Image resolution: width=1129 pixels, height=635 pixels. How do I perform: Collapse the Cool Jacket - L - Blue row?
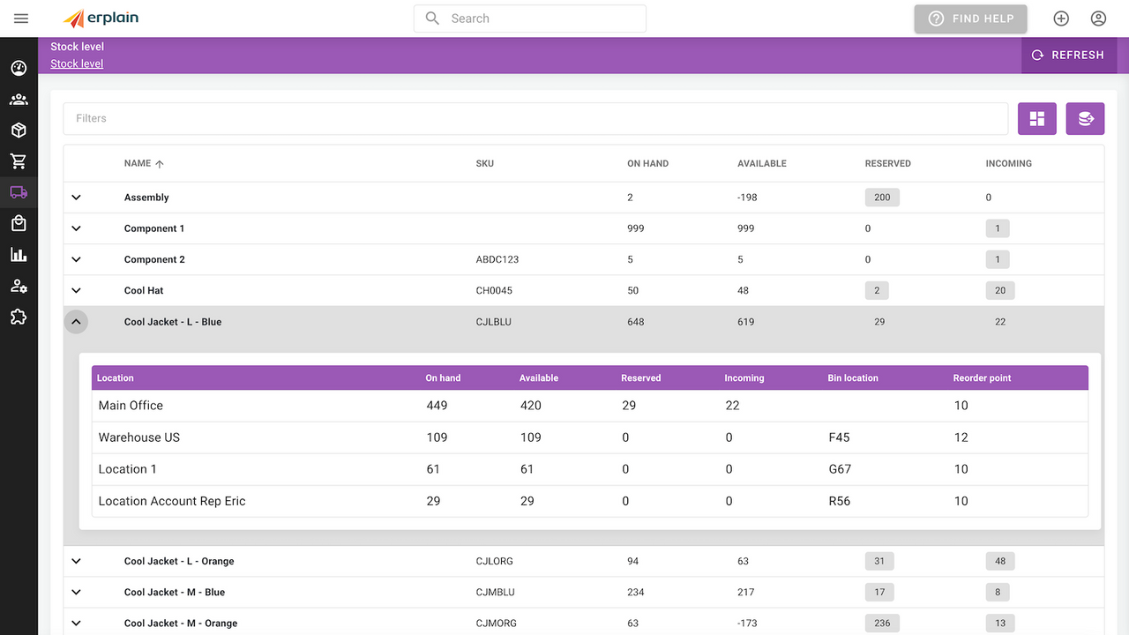76,322
